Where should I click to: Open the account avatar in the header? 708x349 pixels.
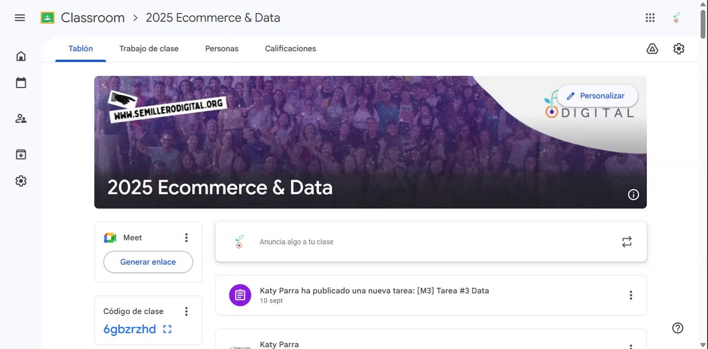677,18
